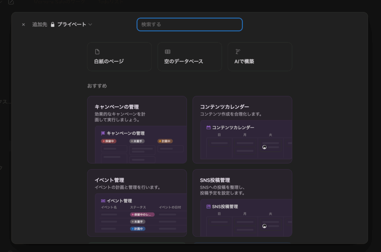Click the flag icon in キャンペーンの管理 preview
The image size is (381, 252).
103,133
